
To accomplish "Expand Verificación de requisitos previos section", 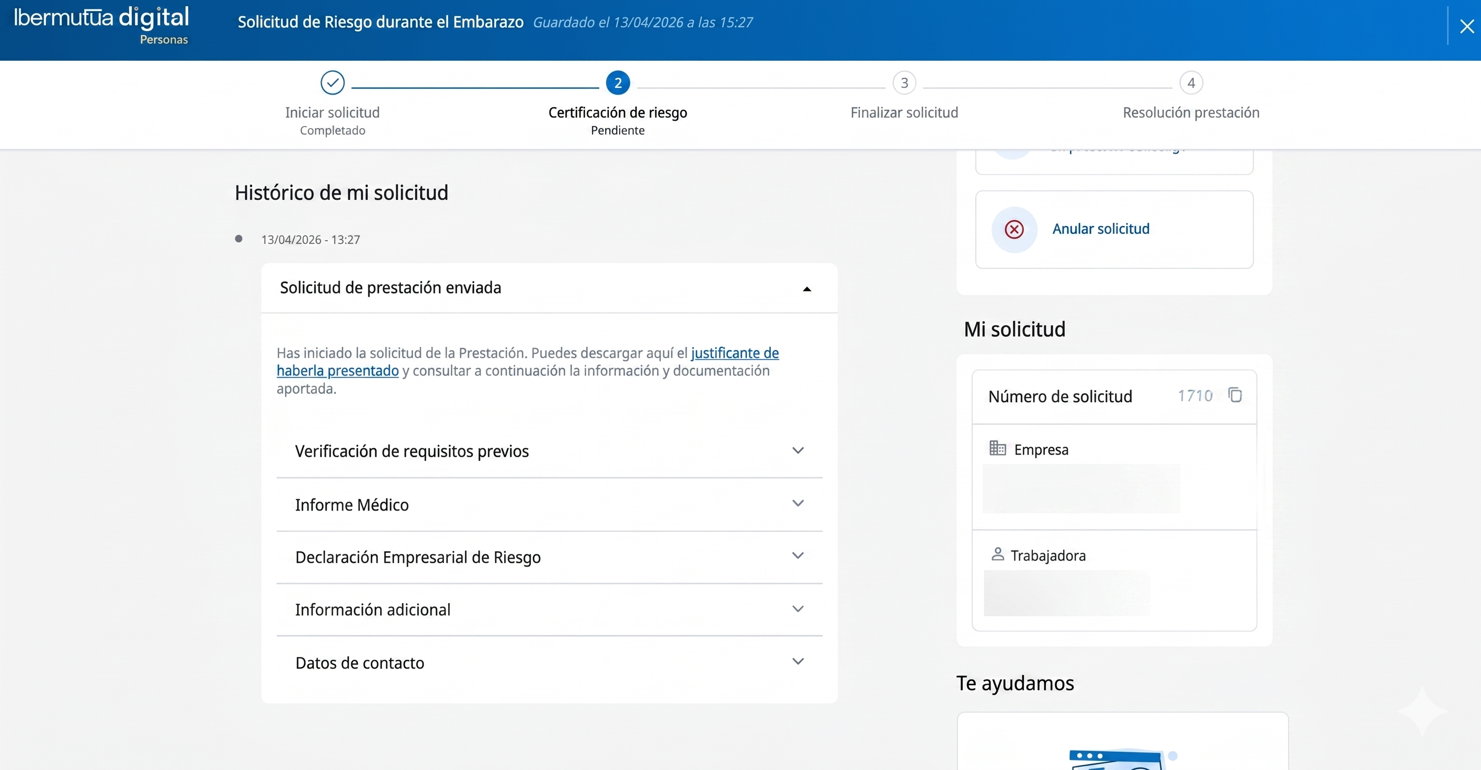I will [x=798, y=450].
